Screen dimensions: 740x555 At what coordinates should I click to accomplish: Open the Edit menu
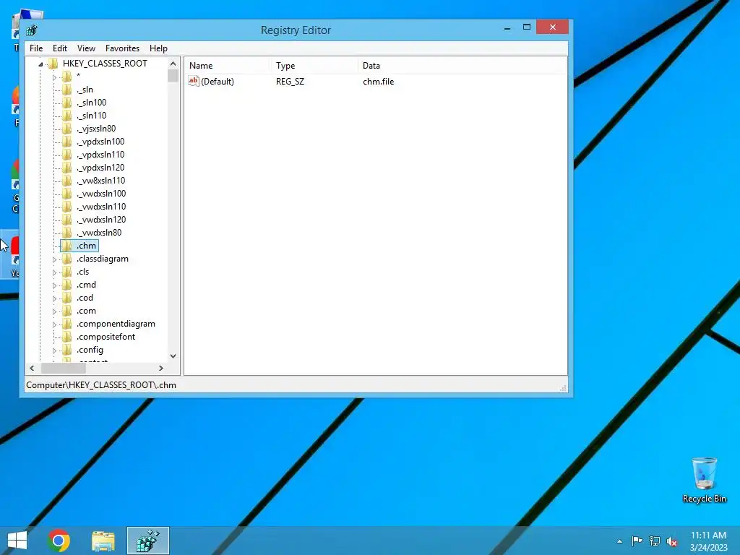click(x=59, y=48)
